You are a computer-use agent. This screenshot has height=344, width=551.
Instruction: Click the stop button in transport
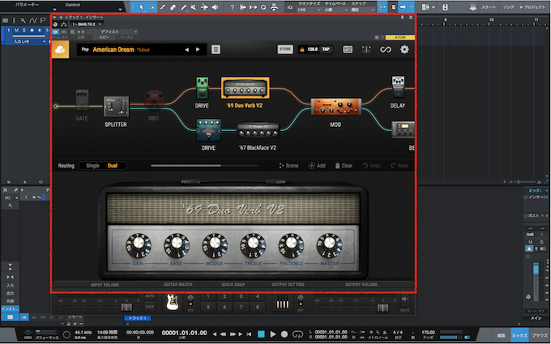click(x=261, y=334)
